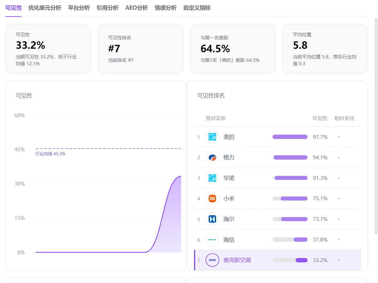This screenshot has height=283, width=378.
Task: Switch to the 引用分析 tab
Action: [x=108, y=8]
